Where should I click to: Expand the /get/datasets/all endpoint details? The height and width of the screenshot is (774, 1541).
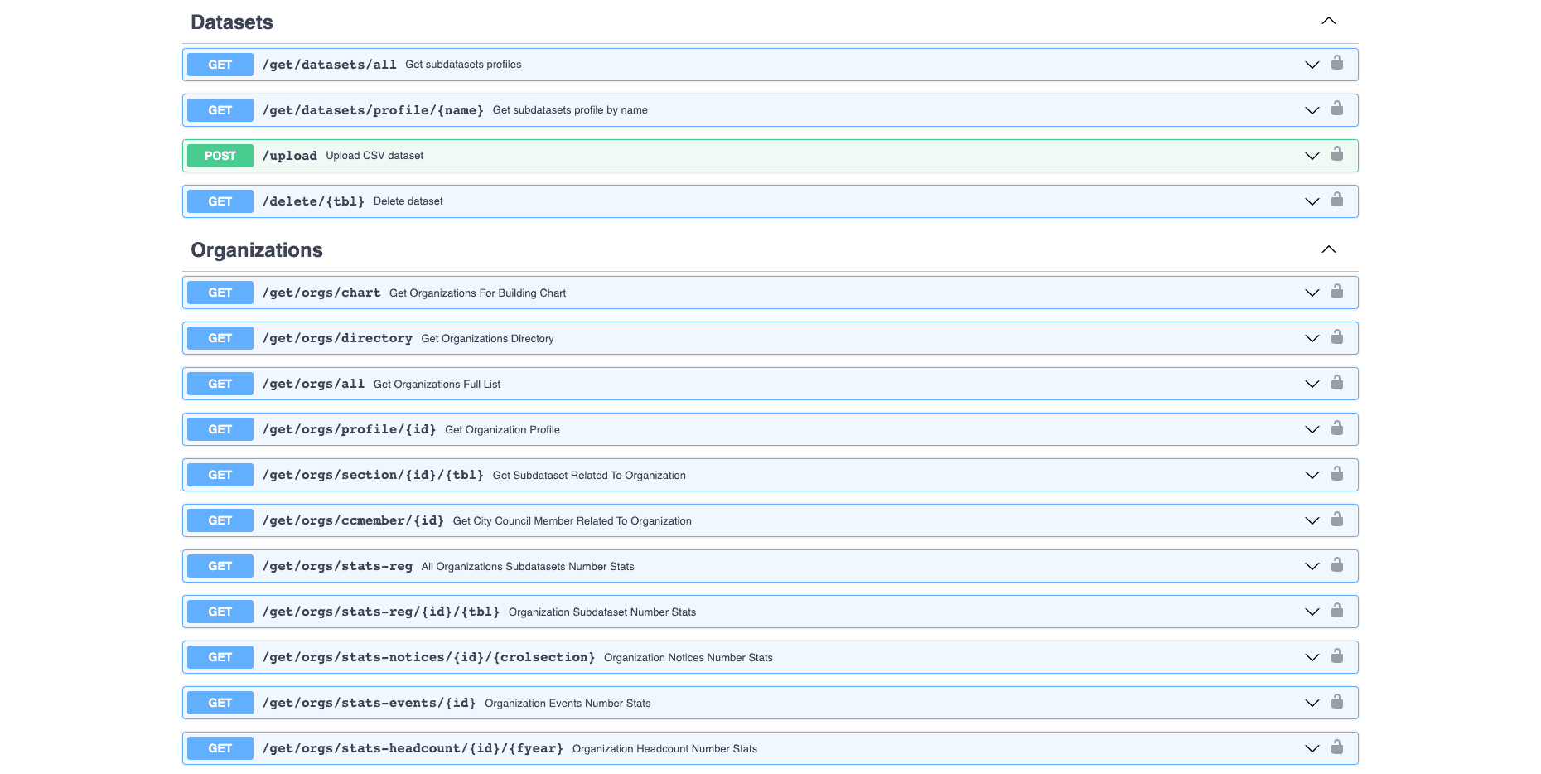point(1312,64)
